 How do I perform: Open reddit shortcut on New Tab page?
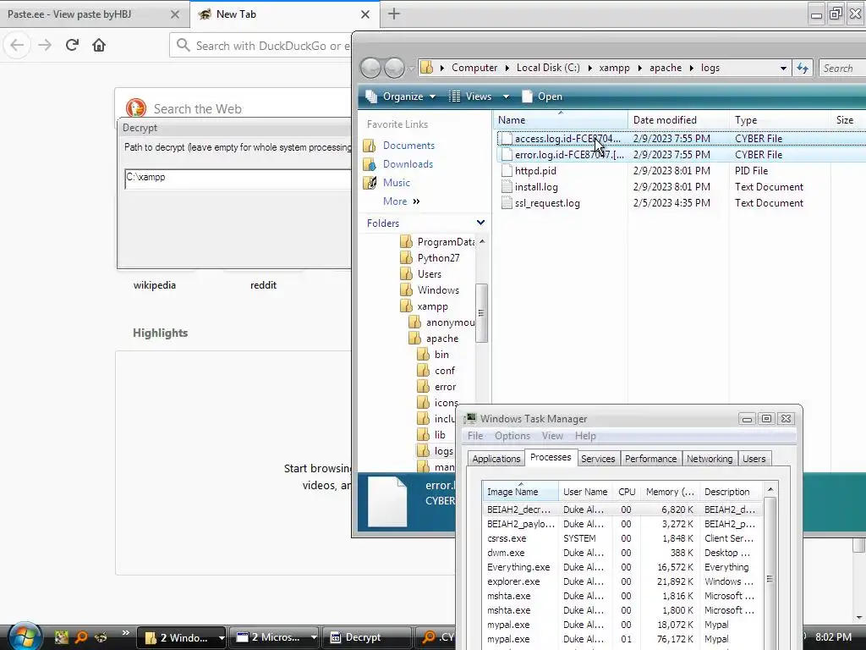click(264, 285)
